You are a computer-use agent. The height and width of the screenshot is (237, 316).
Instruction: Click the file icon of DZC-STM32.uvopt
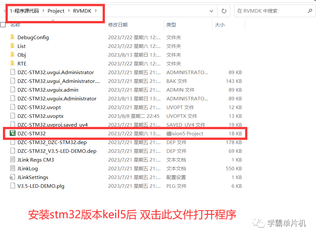[13, 107]
